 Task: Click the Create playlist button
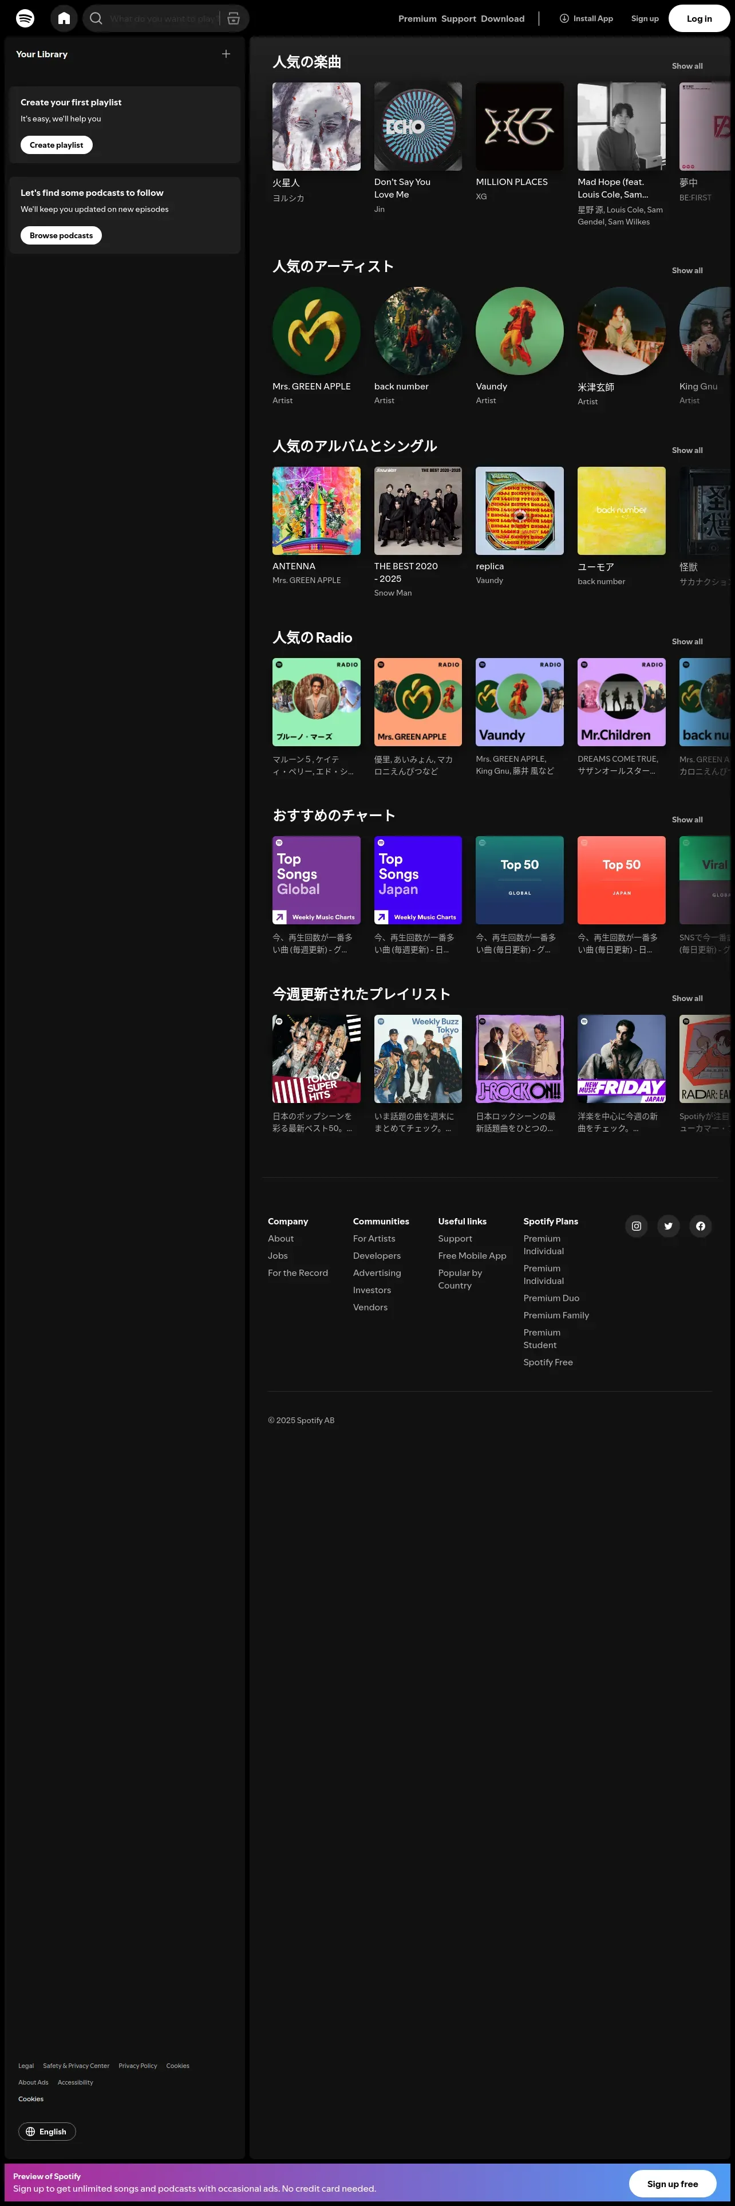pyautogui.click(x=57, y=145)
